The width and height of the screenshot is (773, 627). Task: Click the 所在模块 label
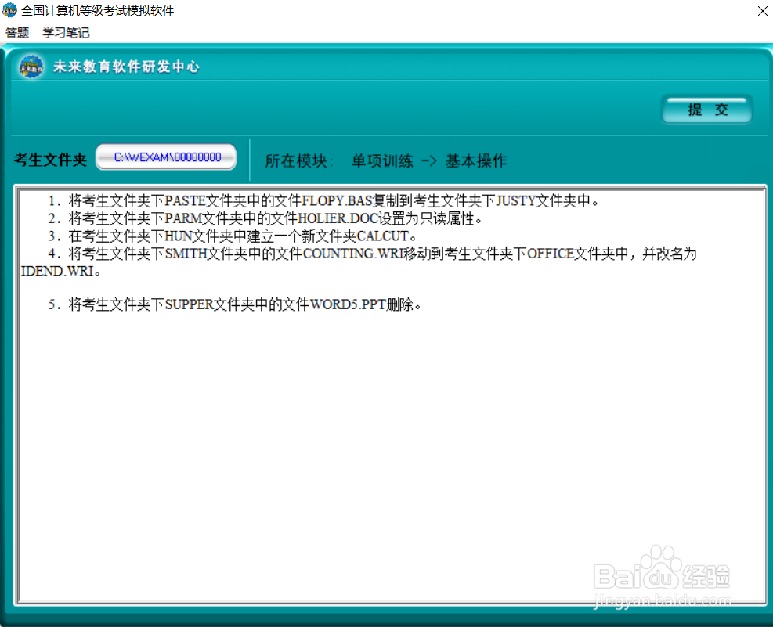click(x=299, y=161)
